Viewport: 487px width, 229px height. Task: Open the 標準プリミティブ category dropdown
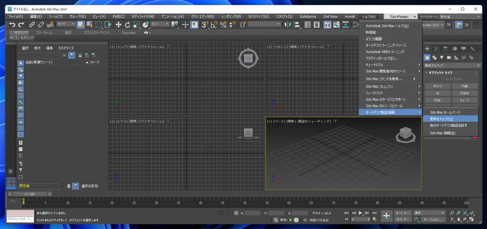click(452, 66)
